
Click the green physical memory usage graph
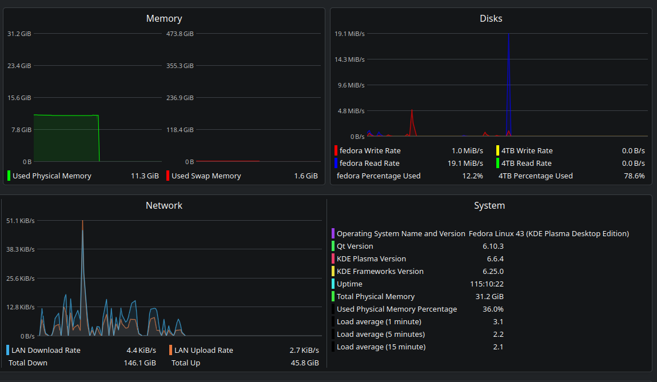tap(66, 138)
